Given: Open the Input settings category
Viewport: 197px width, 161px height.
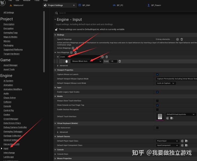Looking at the screenshot, I should coord(6,148).
